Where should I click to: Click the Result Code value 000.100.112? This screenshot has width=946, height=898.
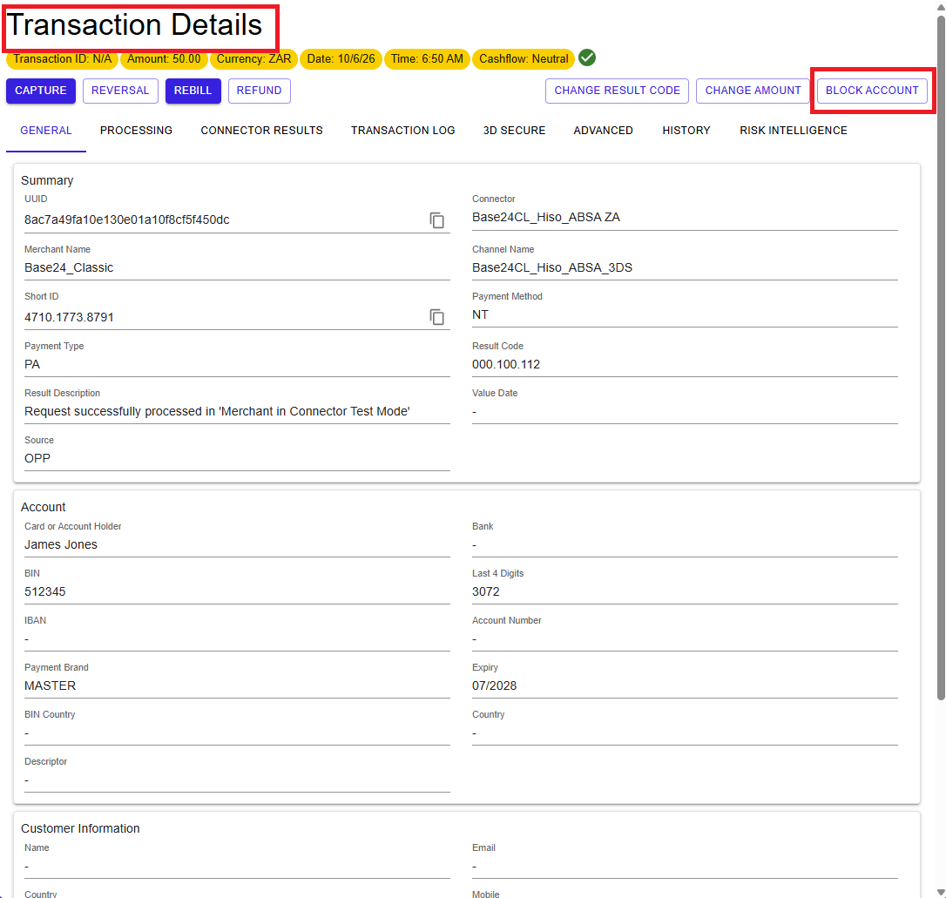click(506, 364)
